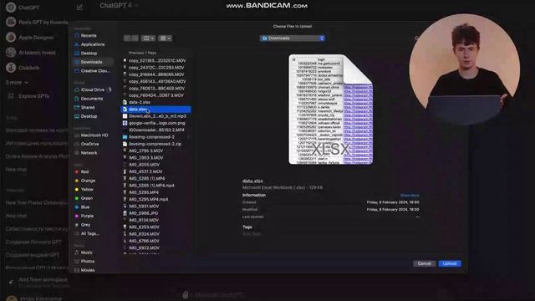
Task: Open Documents in the iCloud section
Action: (x=91, y=99)
